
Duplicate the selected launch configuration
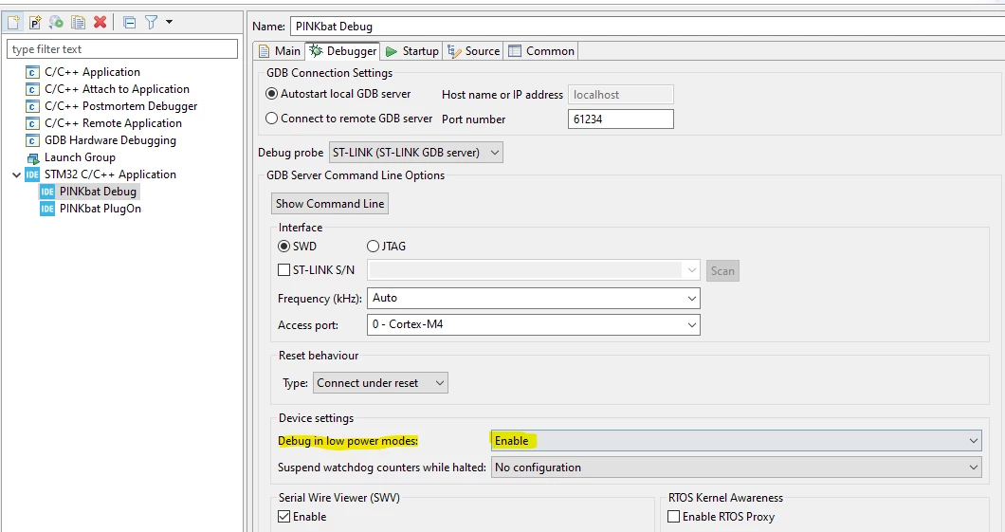tap(78, 23)
